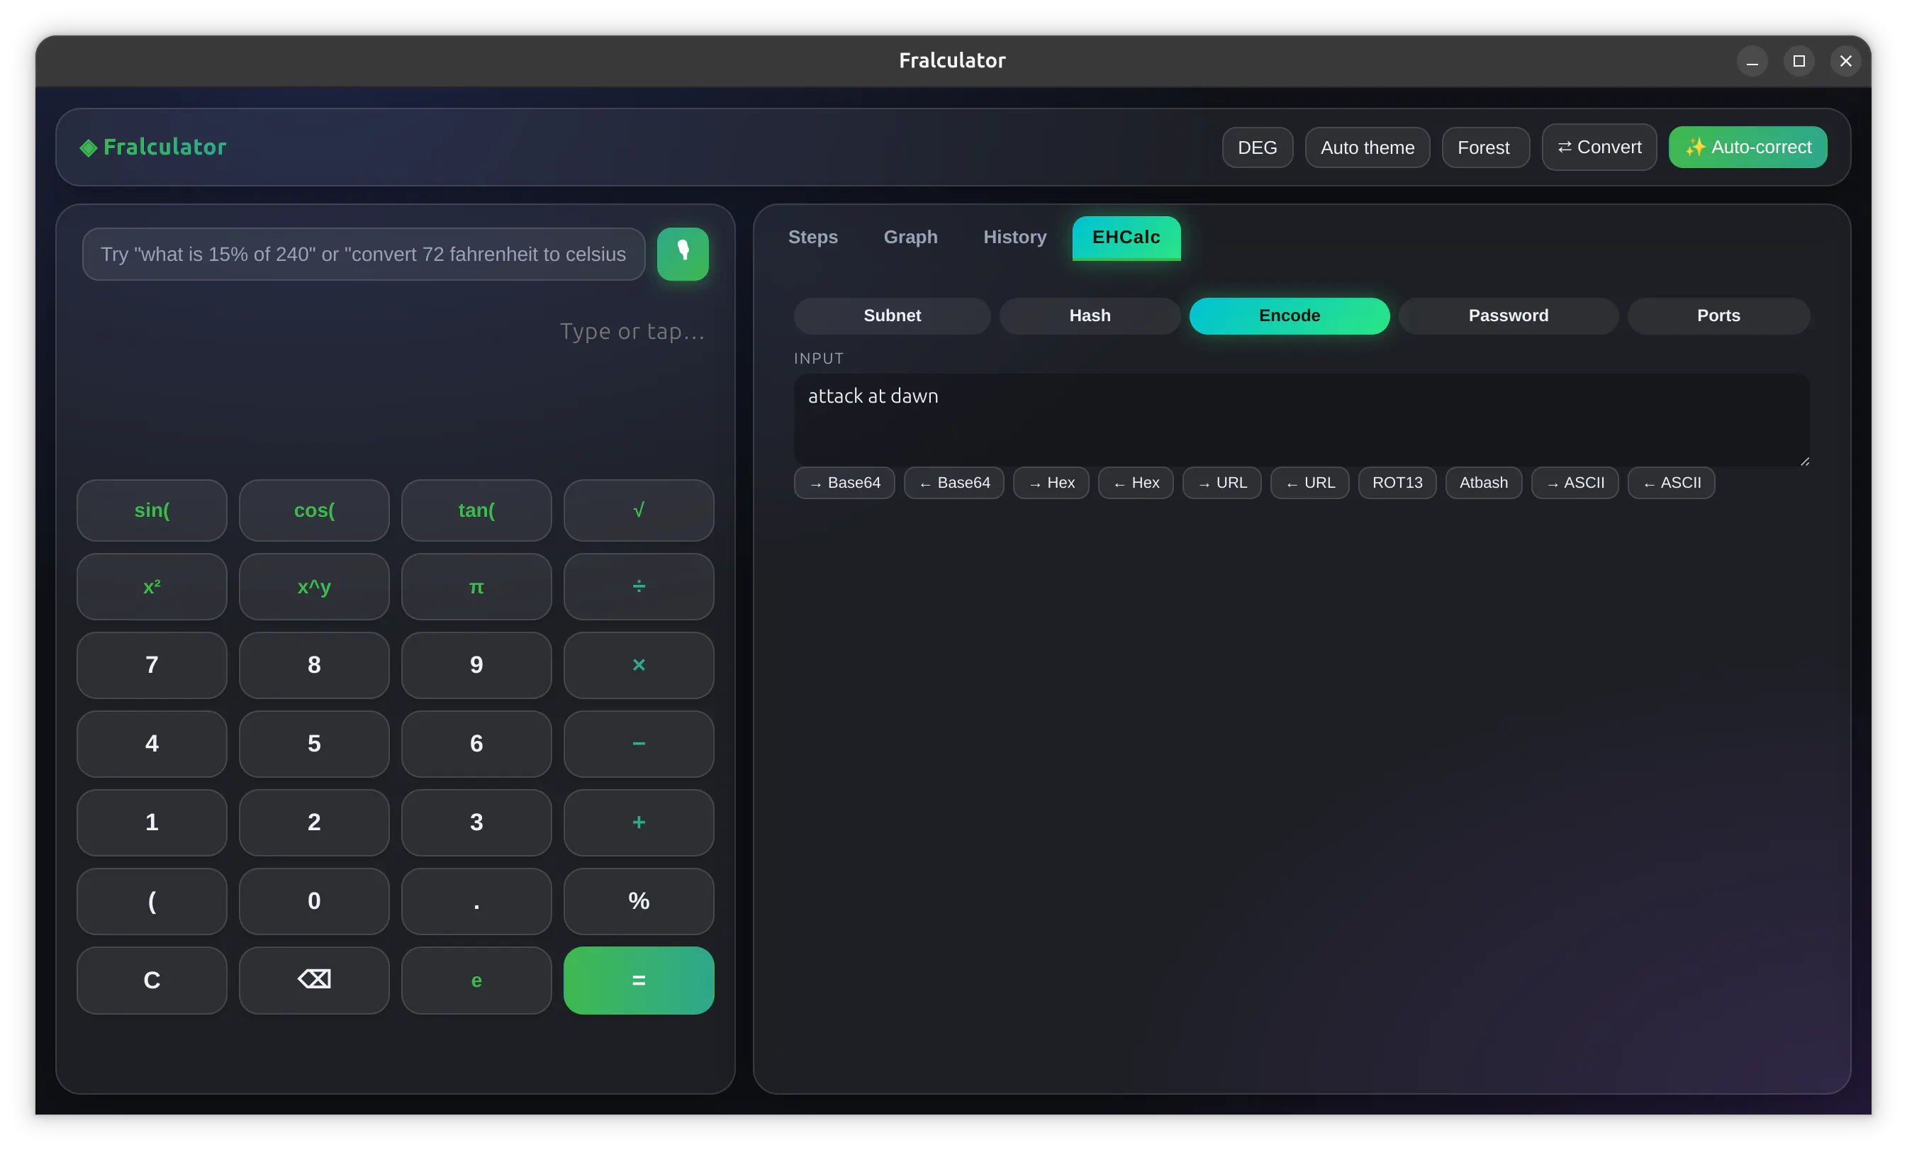Click the divide operator key
The height and width of the screenshot is (1150, 1907).
point(639,586)
